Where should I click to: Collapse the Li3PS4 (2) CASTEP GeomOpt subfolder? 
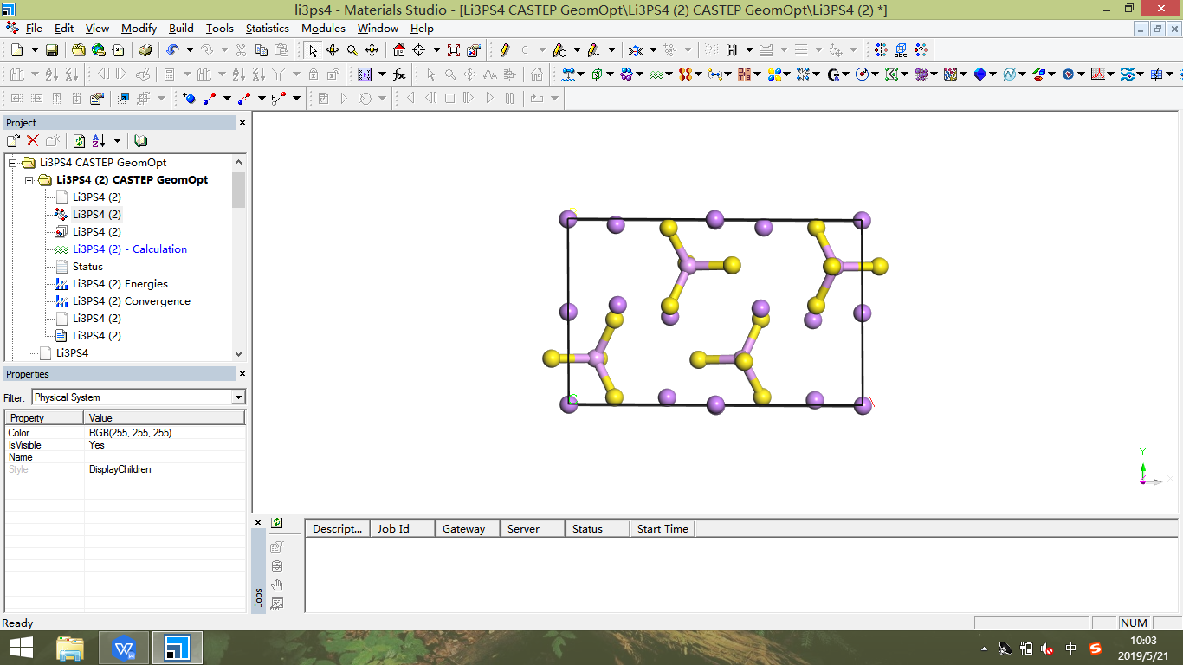coord(29,180)
